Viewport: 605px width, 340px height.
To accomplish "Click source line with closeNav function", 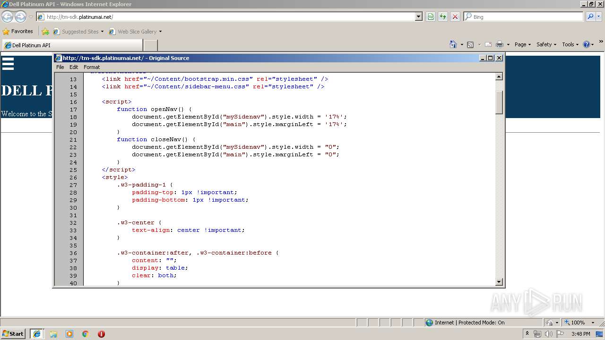I will coord(156,139).
